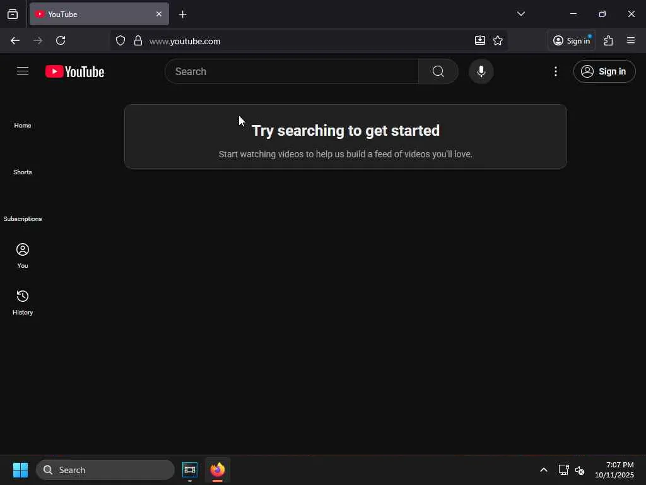Open the filmstrip app on taskbar
646x485 pixels.
[x=190, y=470]
